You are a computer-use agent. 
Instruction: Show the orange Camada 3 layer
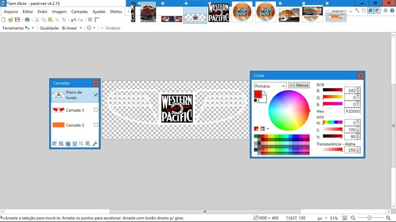pos(96,125)
